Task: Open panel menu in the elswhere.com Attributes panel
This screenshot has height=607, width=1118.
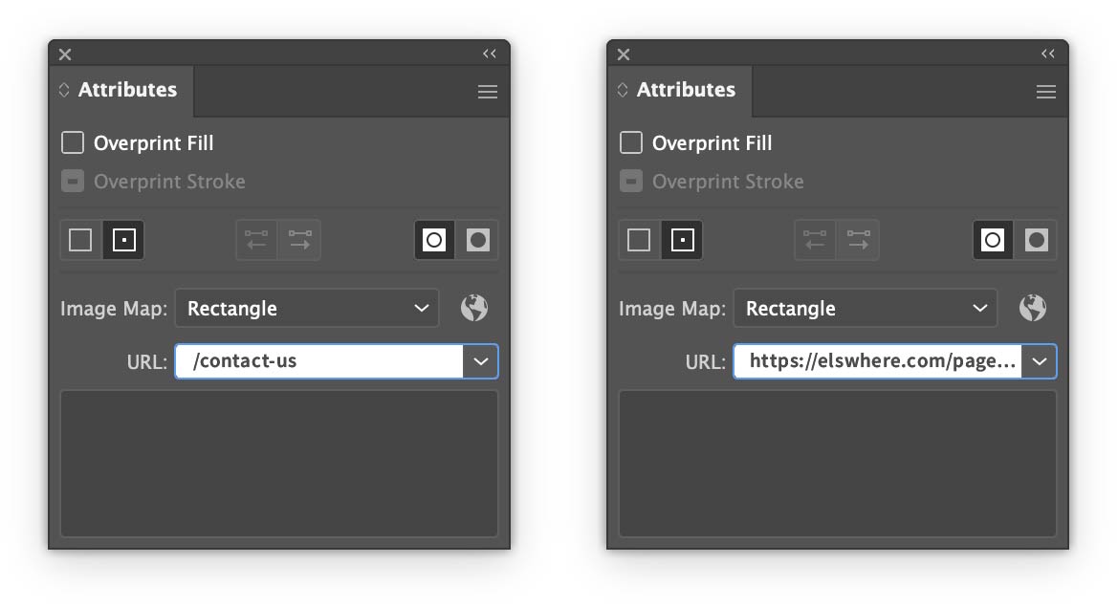Action: click(1045, 92)
